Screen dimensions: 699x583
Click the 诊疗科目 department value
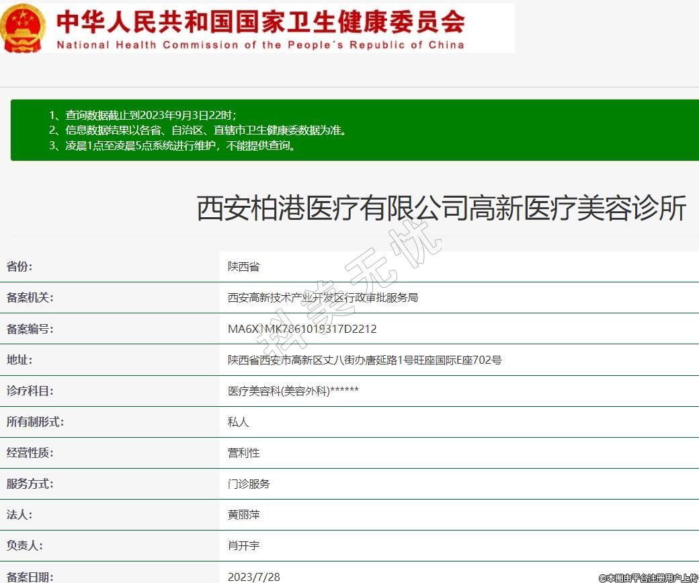(x=293, y=391)
